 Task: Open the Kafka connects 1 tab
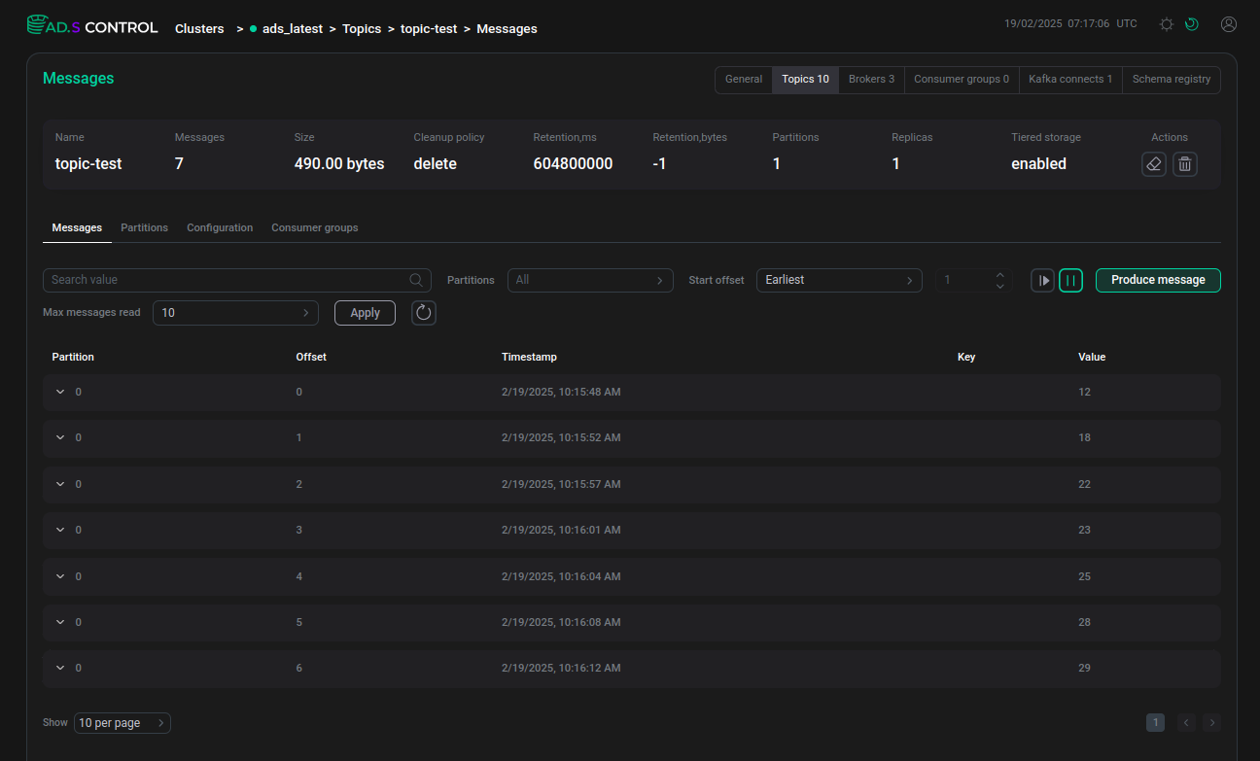tap(1070, 80)
